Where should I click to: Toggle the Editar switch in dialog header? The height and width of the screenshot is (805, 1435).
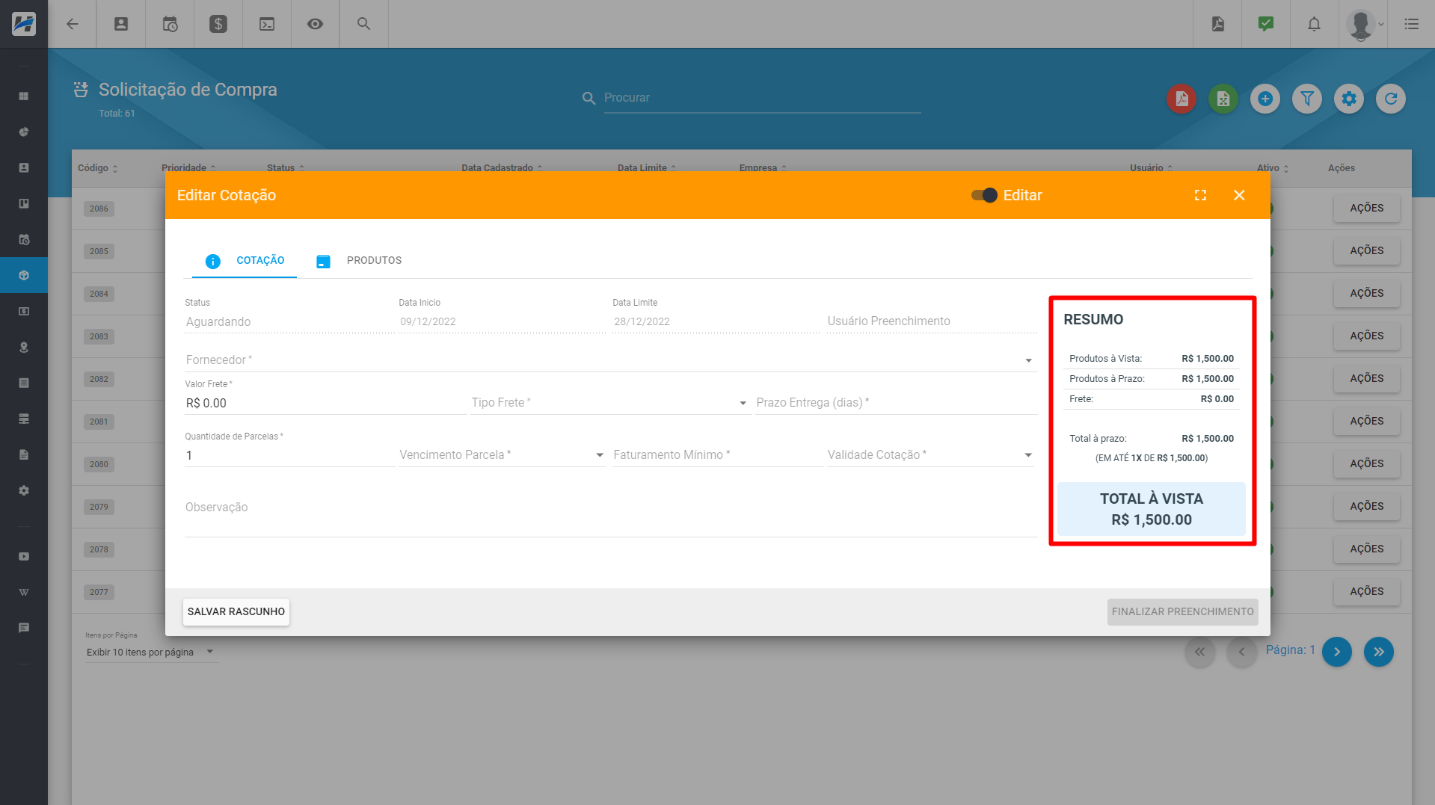[x=984, y=195]
